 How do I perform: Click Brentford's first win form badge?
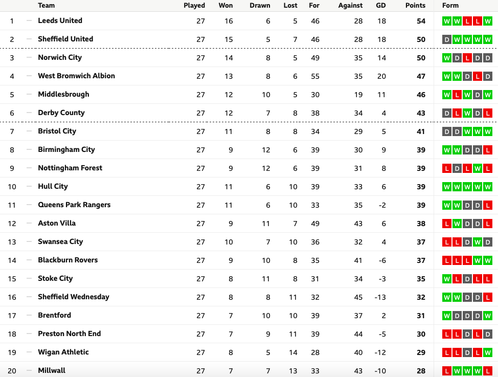tap(447, 316)
